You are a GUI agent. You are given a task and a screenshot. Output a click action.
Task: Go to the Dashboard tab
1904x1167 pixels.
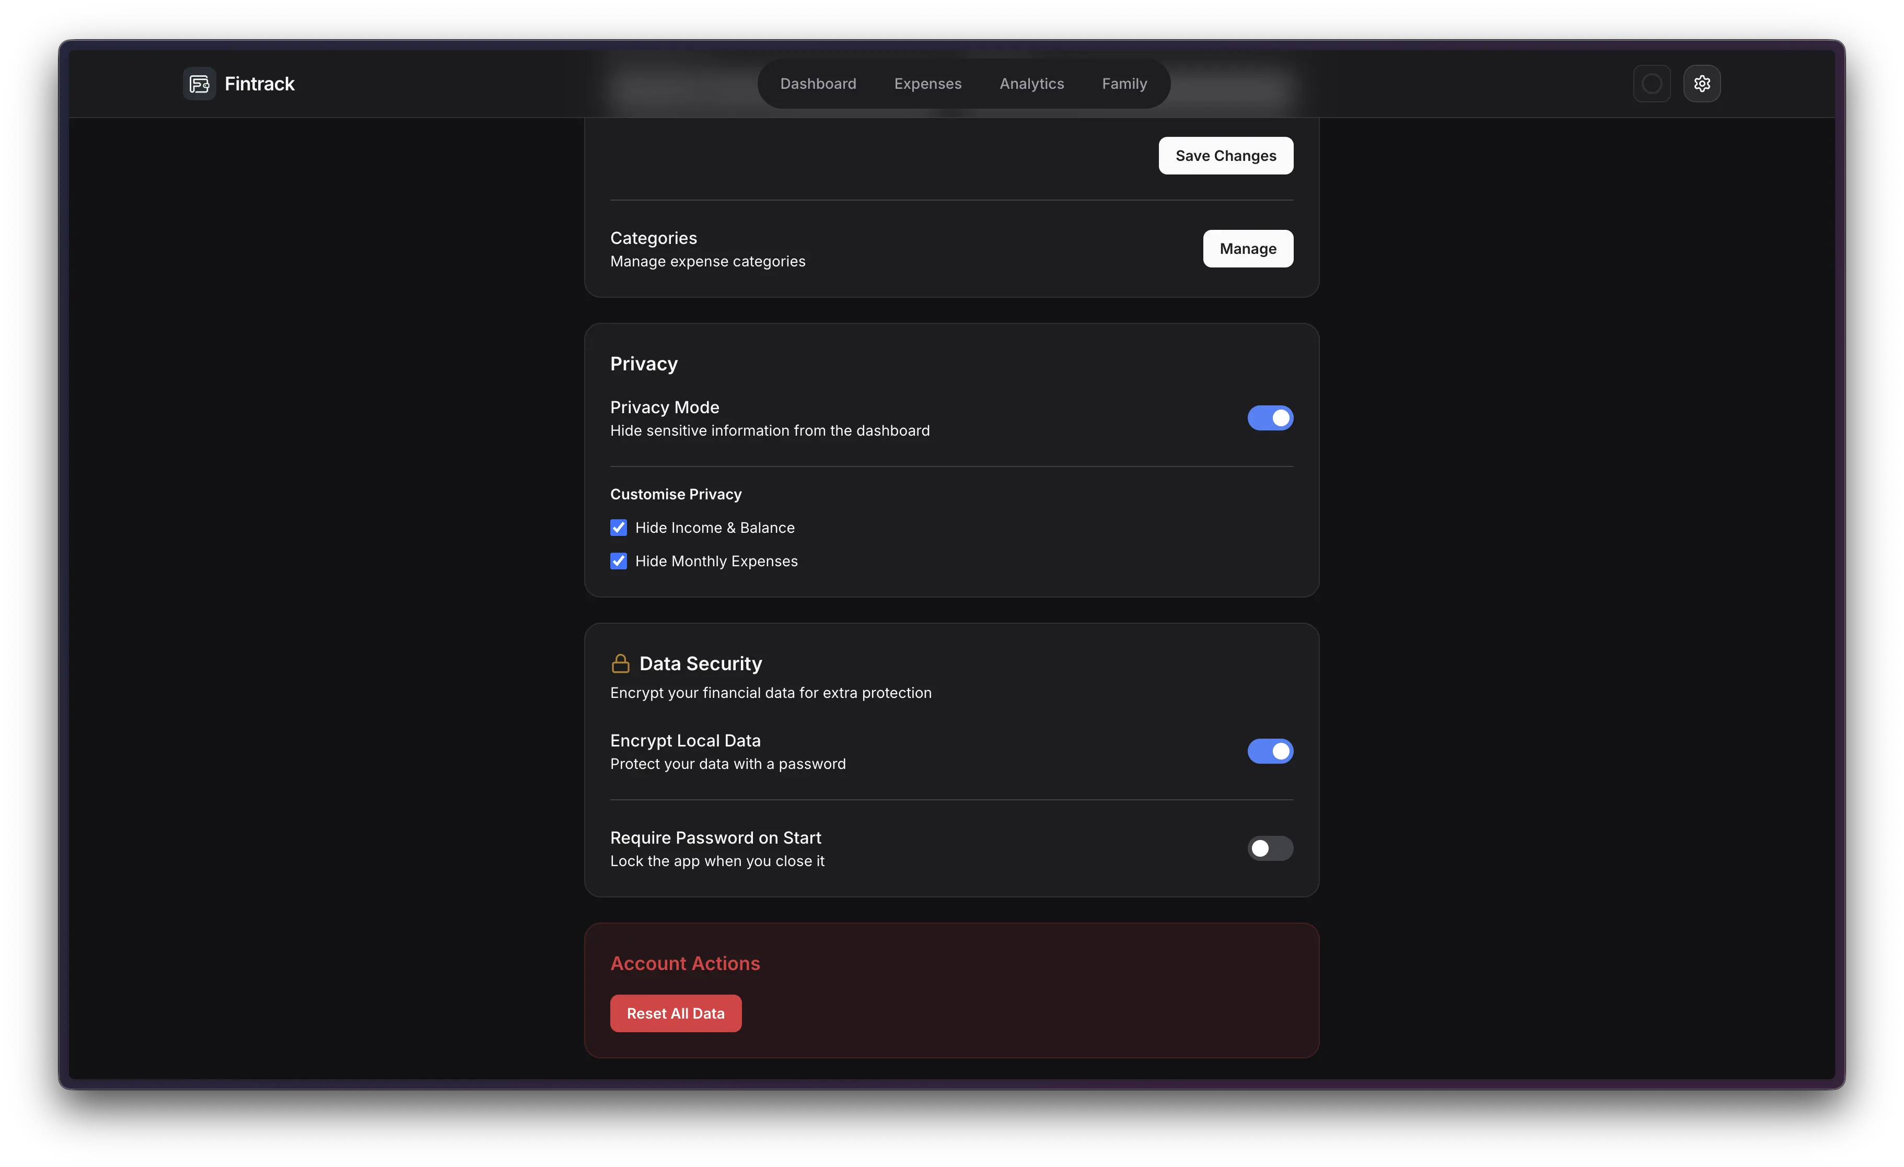click(818, 84)
